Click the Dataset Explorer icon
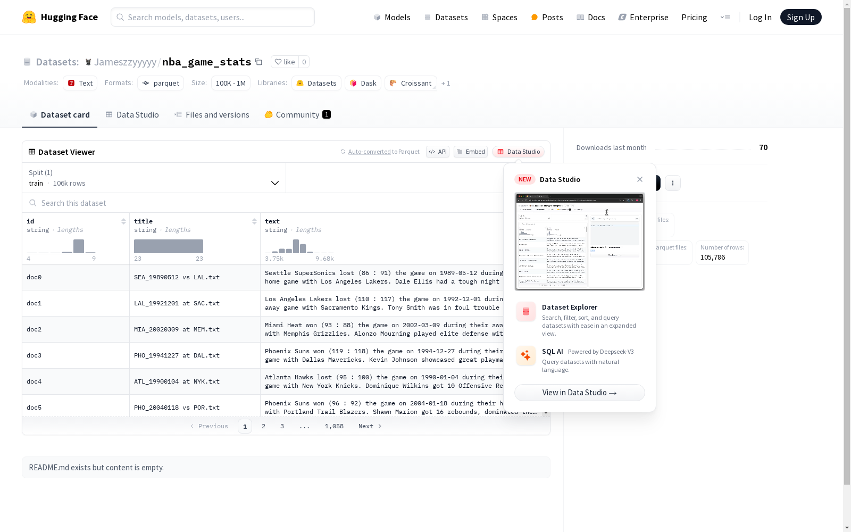 526,312
